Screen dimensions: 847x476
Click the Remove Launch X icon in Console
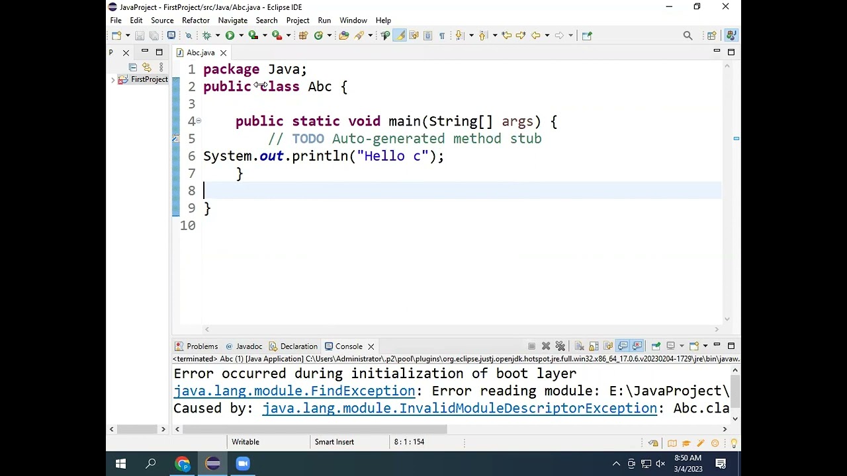point(546,346)
